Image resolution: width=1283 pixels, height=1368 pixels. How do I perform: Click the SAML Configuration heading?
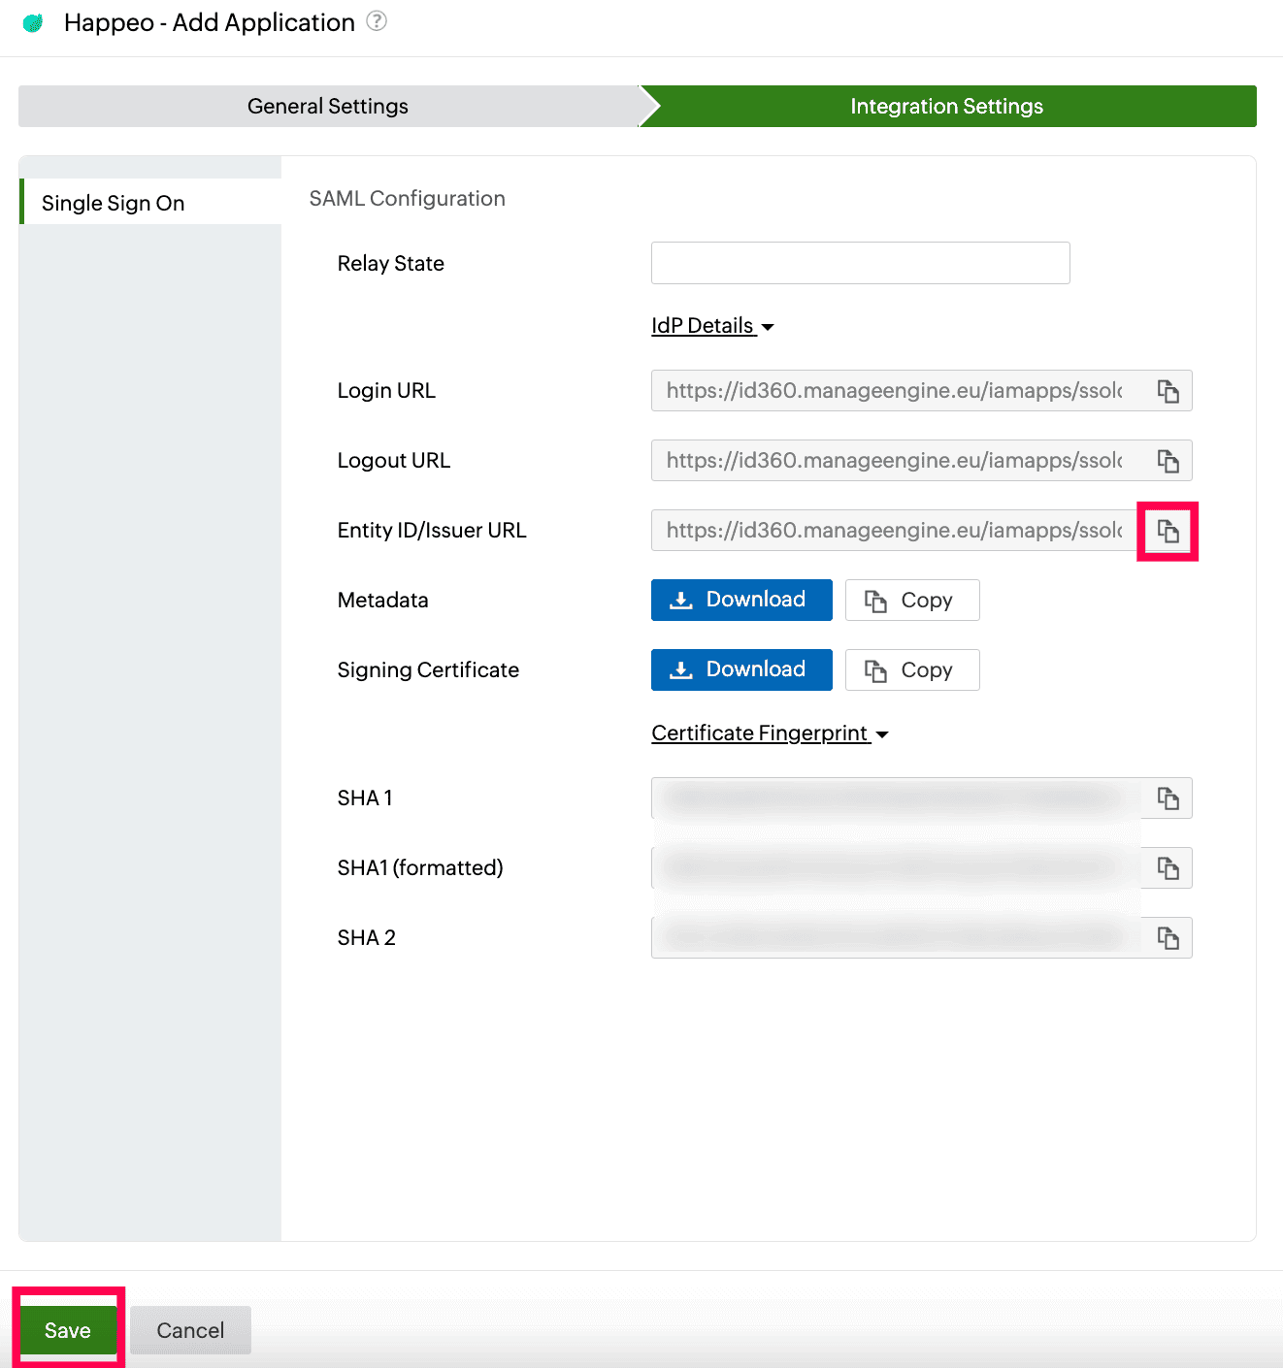coord(408,199)
